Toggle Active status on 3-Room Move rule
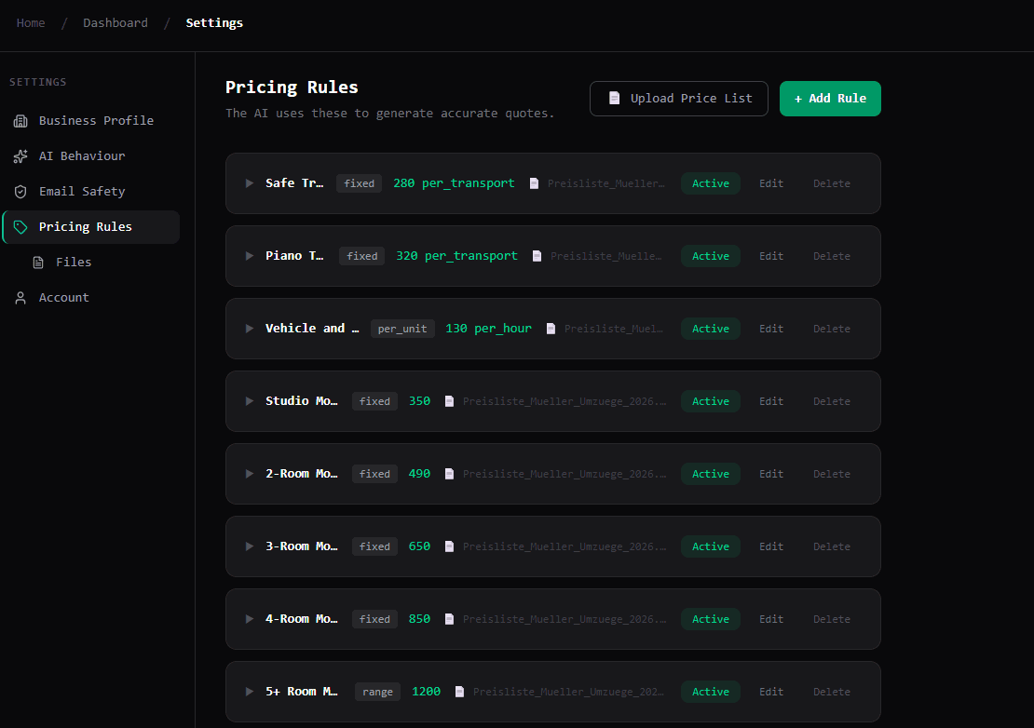 (x=710, y=546)
